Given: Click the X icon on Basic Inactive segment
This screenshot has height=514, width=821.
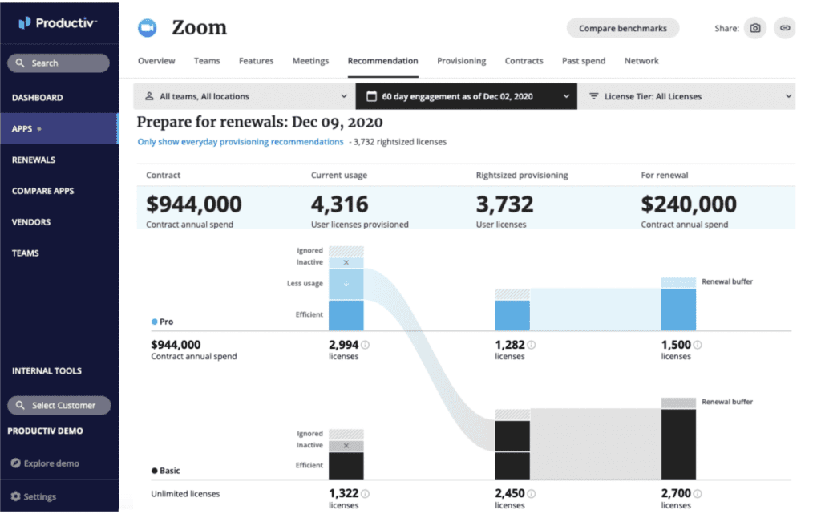Looking at the screenshot, I should click(x=346, y=446).
